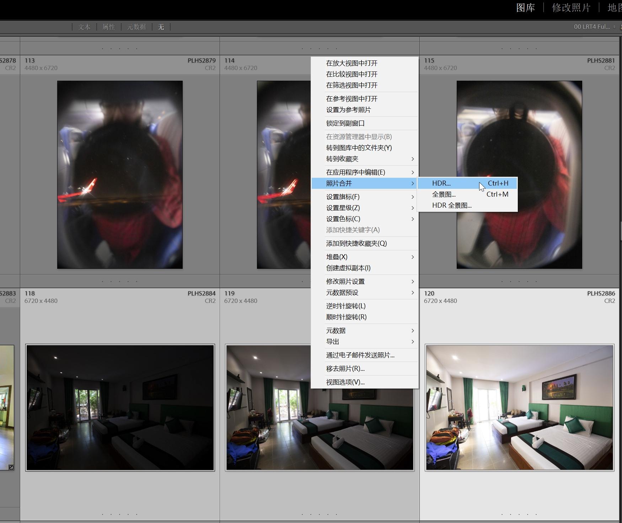Click rating dots under photo 118
Image resolution: width=622 pixels, height=523 pixels.
tap(120, 514)
